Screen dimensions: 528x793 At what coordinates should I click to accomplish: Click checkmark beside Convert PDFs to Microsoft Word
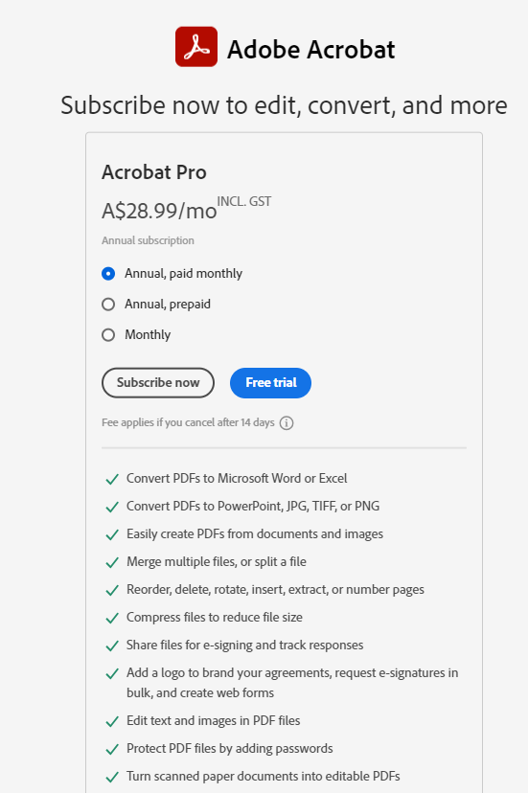coord(112,479)
